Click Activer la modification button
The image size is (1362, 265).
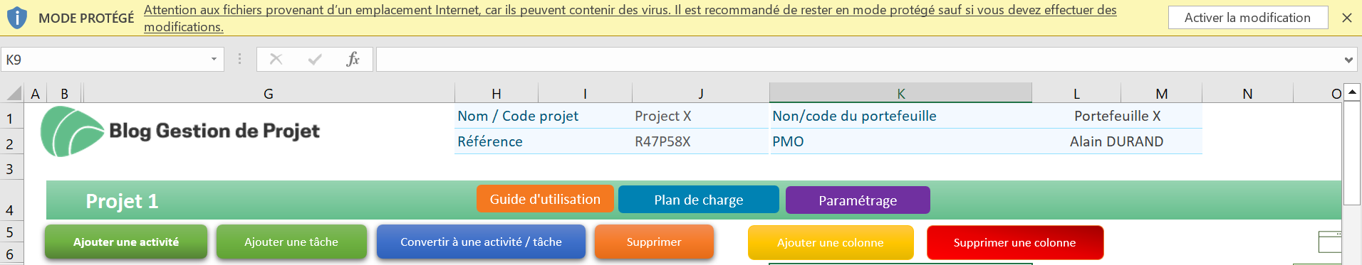click(x=1248, y=18)
